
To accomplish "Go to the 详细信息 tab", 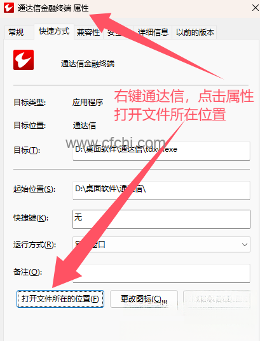I will (153, 32).
